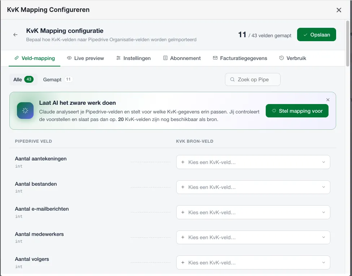352x276 pixels.
Task: Click the envelope icon beside Facturatiegegevens
Action: point(215,58)
